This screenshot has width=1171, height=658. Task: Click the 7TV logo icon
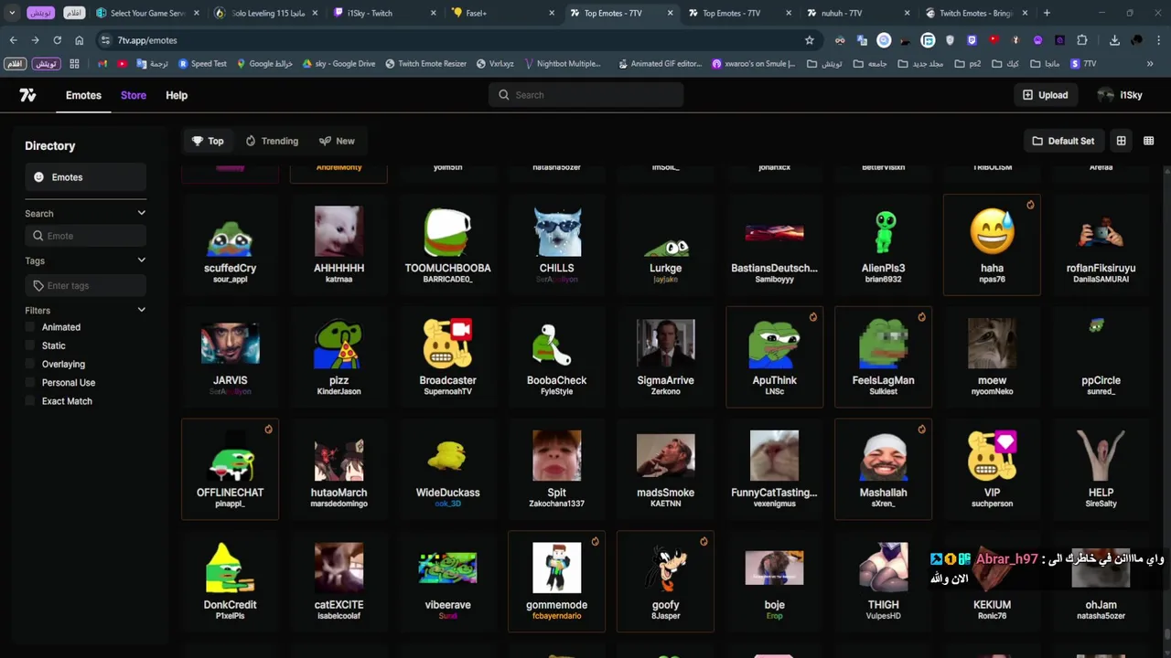27,95
